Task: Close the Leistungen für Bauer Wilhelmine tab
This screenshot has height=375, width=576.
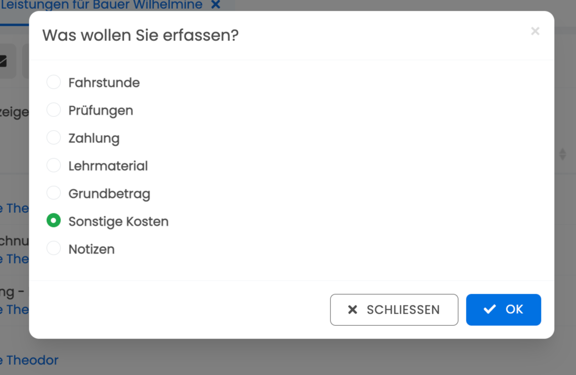Action: click(x=216, y=4)
